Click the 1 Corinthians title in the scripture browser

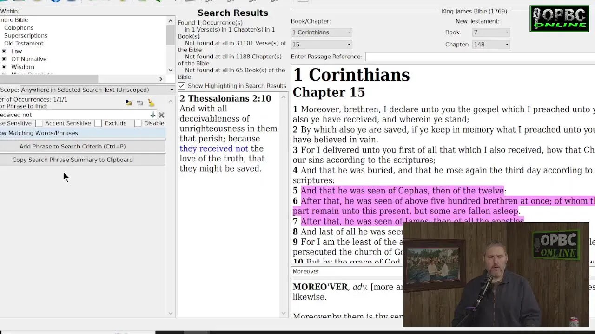click(x=351, y=75)
